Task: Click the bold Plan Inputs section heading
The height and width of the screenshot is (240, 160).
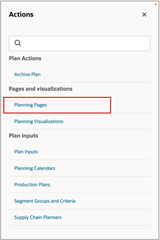Action: (23, 136)
